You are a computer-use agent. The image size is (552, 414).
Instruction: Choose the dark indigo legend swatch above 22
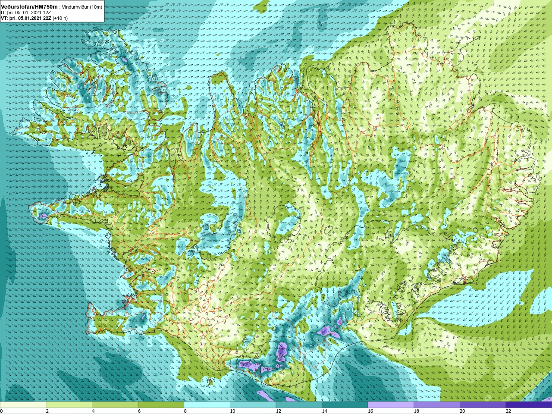point(529,405)
